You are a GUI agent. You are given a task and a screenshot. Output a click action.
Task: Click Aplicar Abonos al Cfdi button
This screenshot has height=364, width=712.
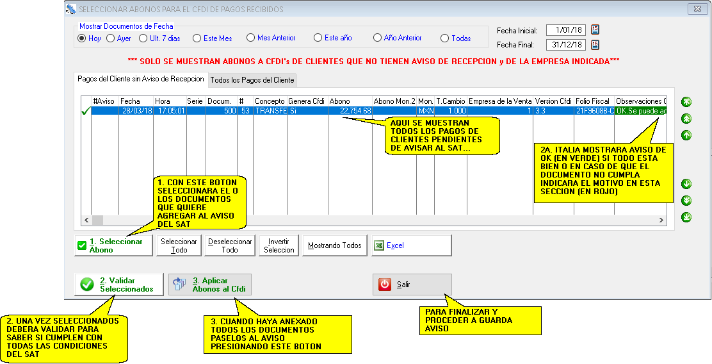point(210,285)
